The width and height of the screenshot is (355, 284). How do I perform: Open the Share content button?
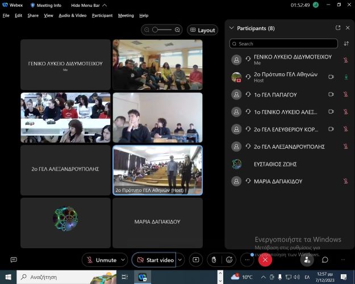195,260
